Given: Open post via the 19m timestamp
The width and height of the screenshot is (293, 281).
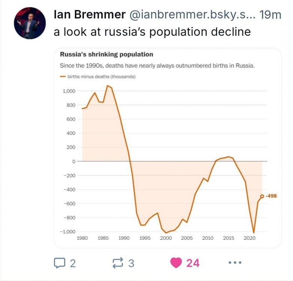Looking at the screenshot, I should 270,15.
